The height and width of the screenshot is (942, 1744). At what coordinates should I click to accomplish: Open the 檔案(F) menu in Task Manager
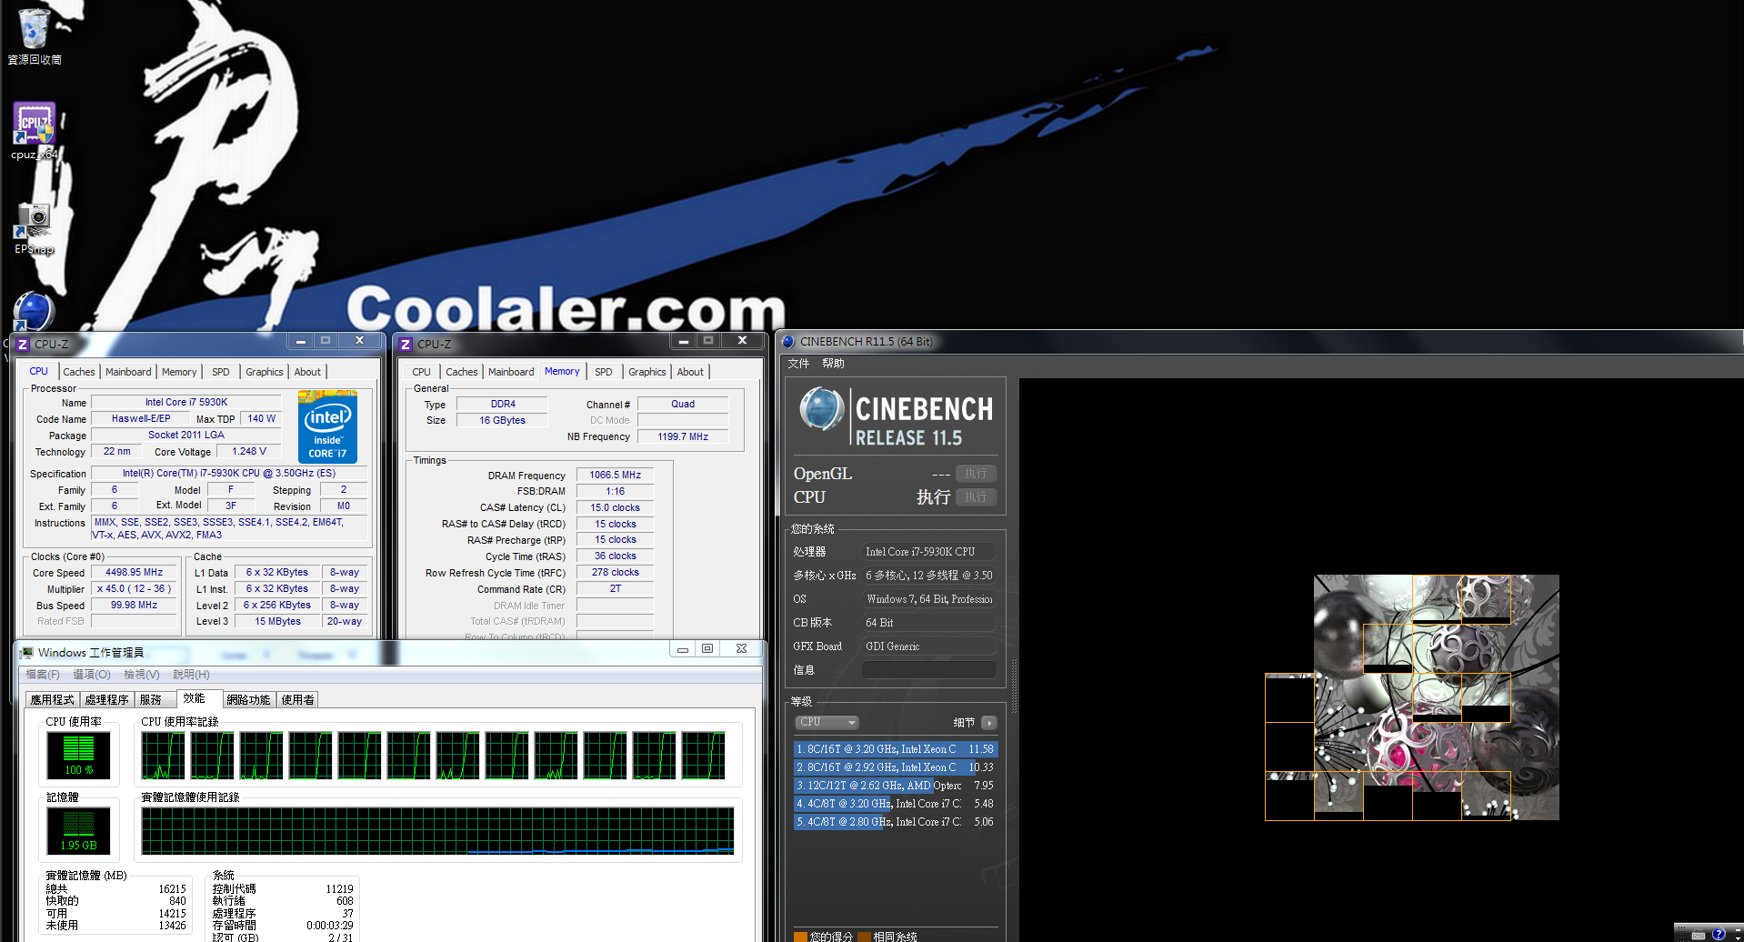pyautogui.click(x=43, y=675)
